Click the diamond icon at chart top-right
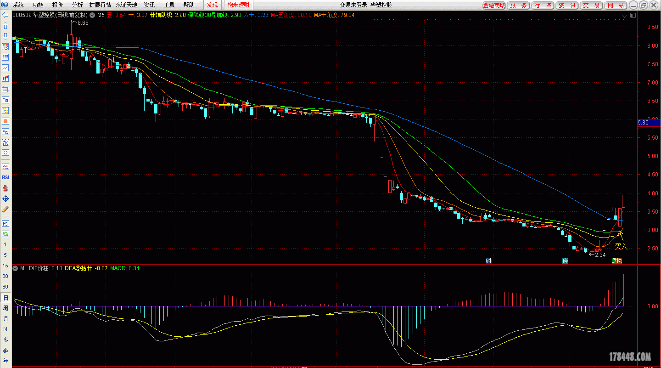The width and height of the screenshot is (661, 368). coord(624,15)
